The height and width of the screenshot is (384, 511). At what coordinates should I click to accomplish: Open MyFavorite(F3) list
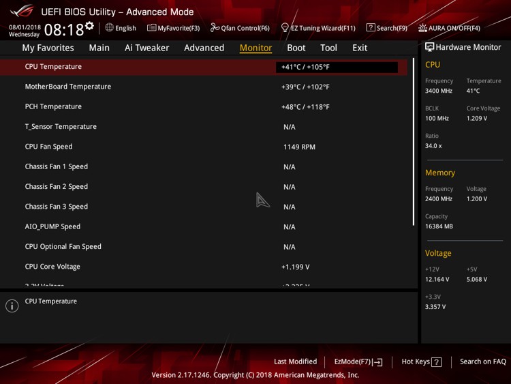coord(173,28)
